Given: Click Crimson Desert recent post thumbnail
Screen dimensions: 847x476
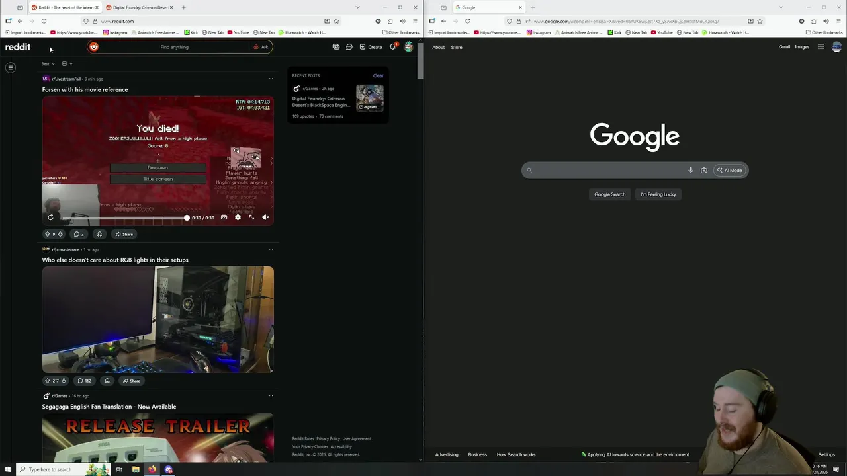Looking at the screenshot, I should (370, 98).
